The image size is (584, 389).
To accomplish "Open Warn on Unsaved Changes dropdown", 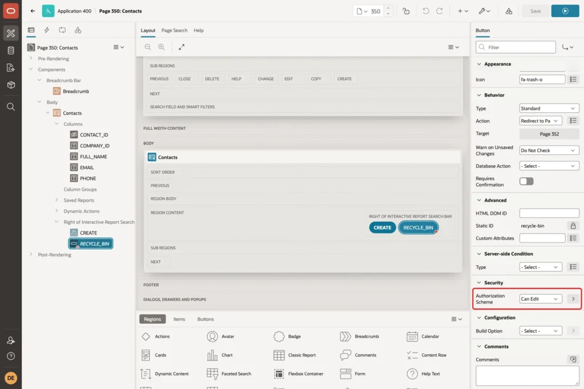I will (x=549, y=150).
